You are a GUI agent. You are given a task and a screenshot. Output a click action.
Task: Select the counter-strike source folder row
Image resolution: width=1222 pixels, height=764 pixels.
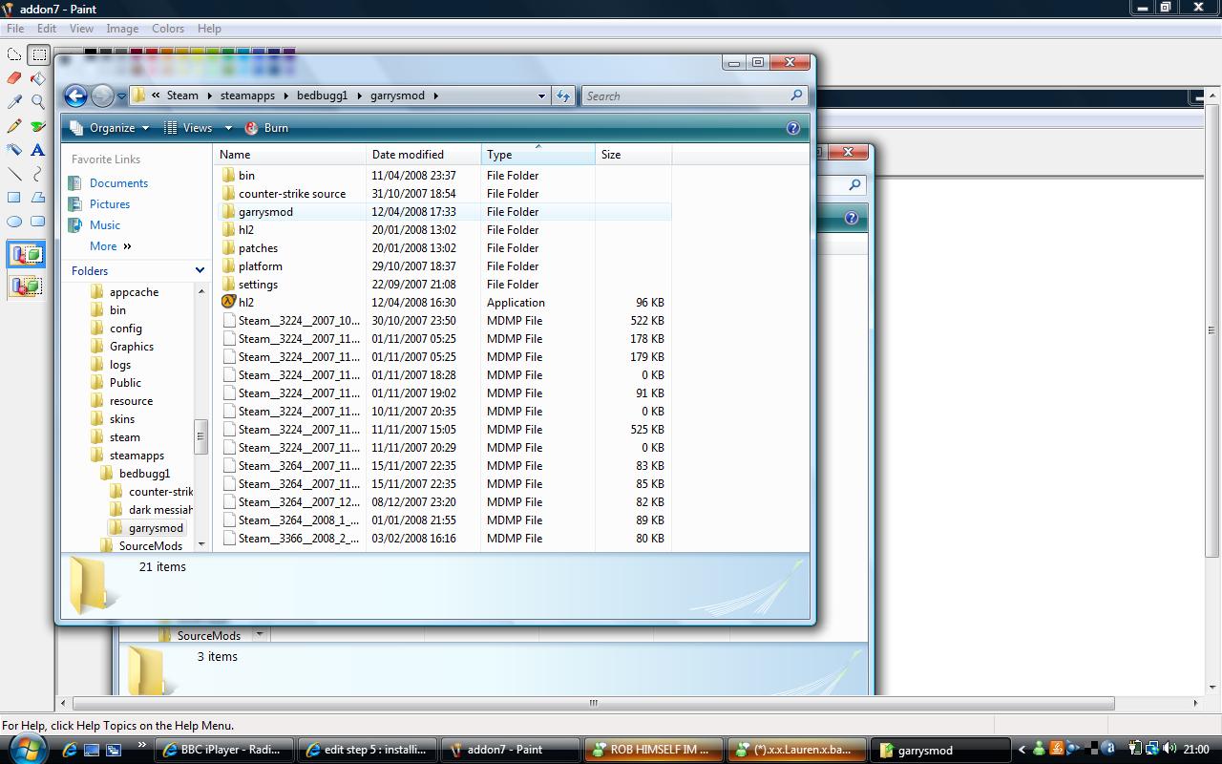tap(445, 194)
